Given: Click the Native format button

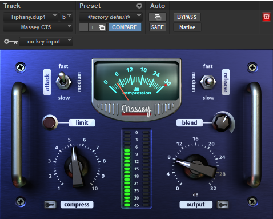Looking at the screenshot, I should 187,27.
